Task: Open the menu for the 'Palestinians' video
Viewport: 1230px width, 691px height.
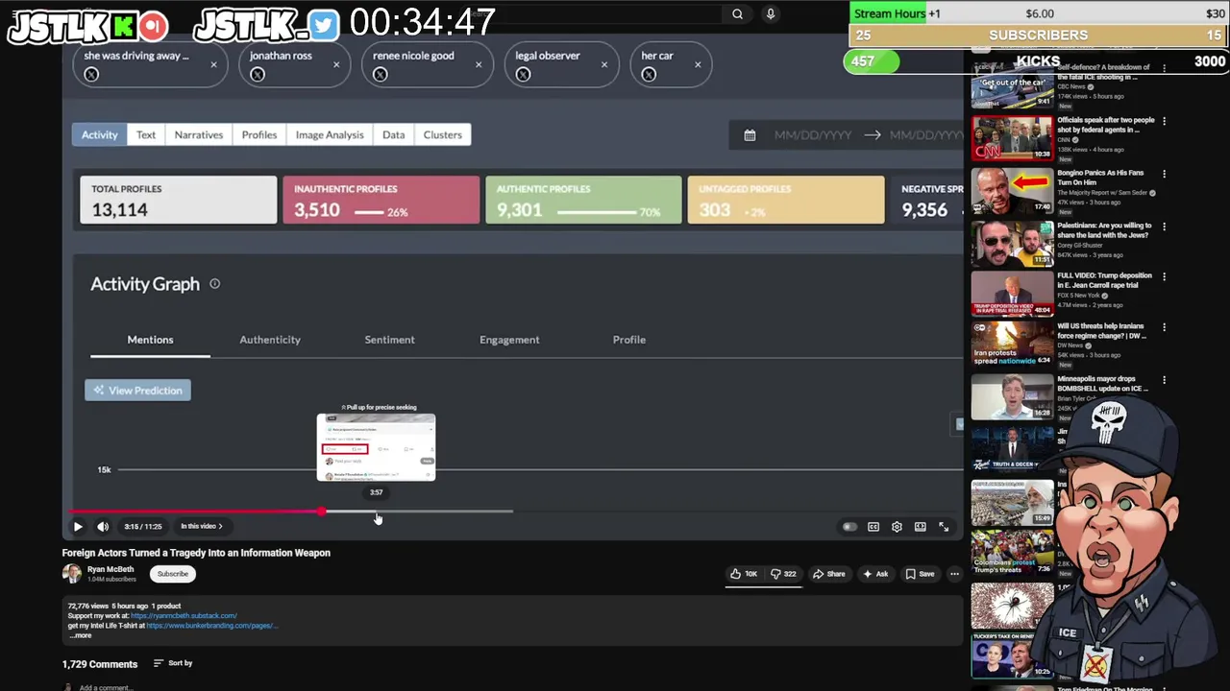Action: [x=1164, y=227]
